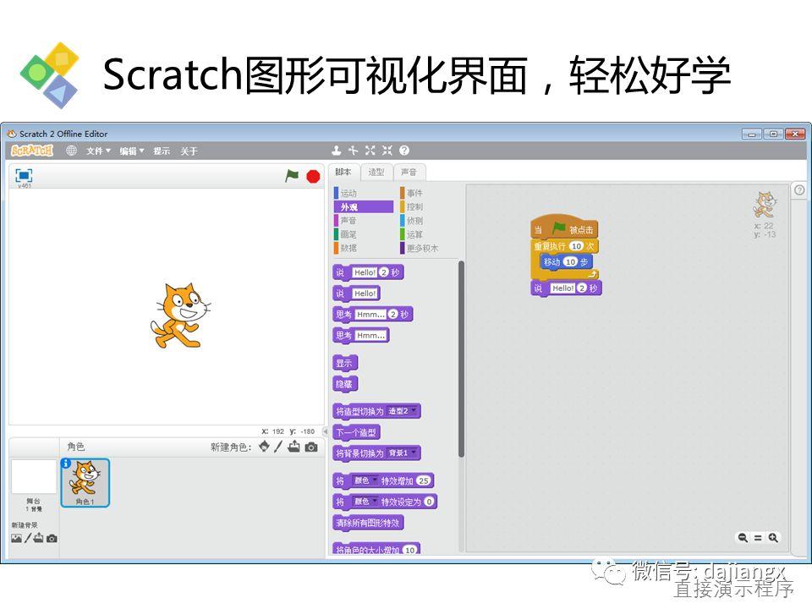Switch to the 造型 tab
This screenshot has width=812, height=609.
coord(376,172)
